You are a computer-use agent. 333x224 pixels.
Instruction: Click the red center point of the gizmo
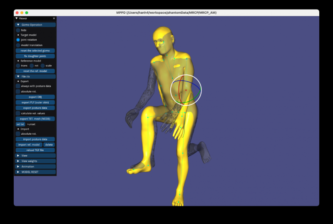coord(186,90)
